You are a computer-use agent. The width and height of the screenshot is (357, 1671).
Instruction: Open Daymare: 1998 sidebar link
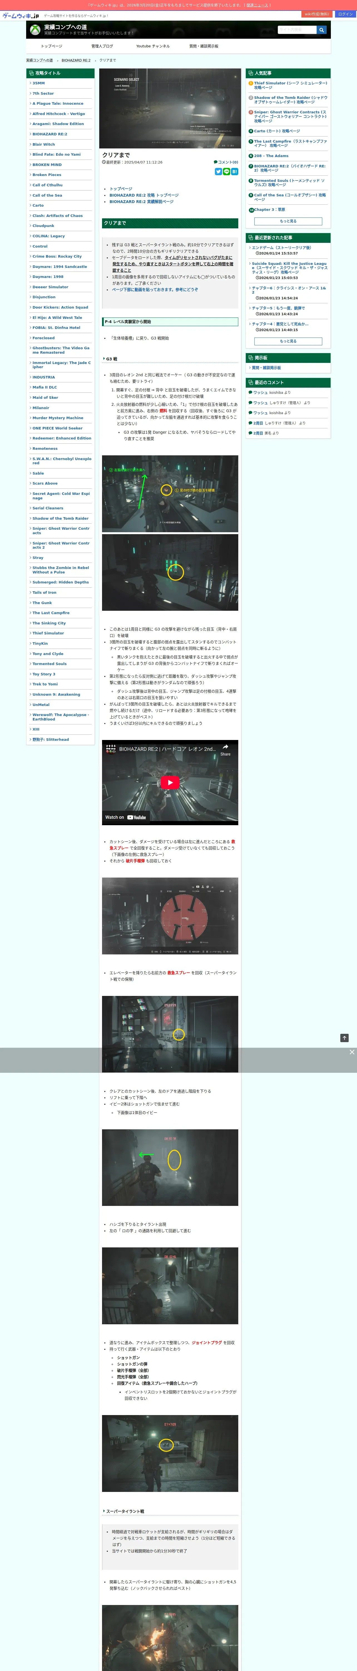[48, 277]
